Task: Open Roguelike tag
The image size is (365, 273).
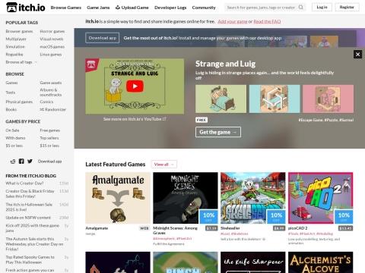Action: coord(14,55)
